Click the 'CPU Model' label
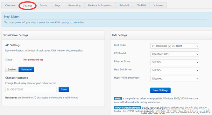Image resolution: width=212 pixels, height=115 pixels. tap(120, 53)
